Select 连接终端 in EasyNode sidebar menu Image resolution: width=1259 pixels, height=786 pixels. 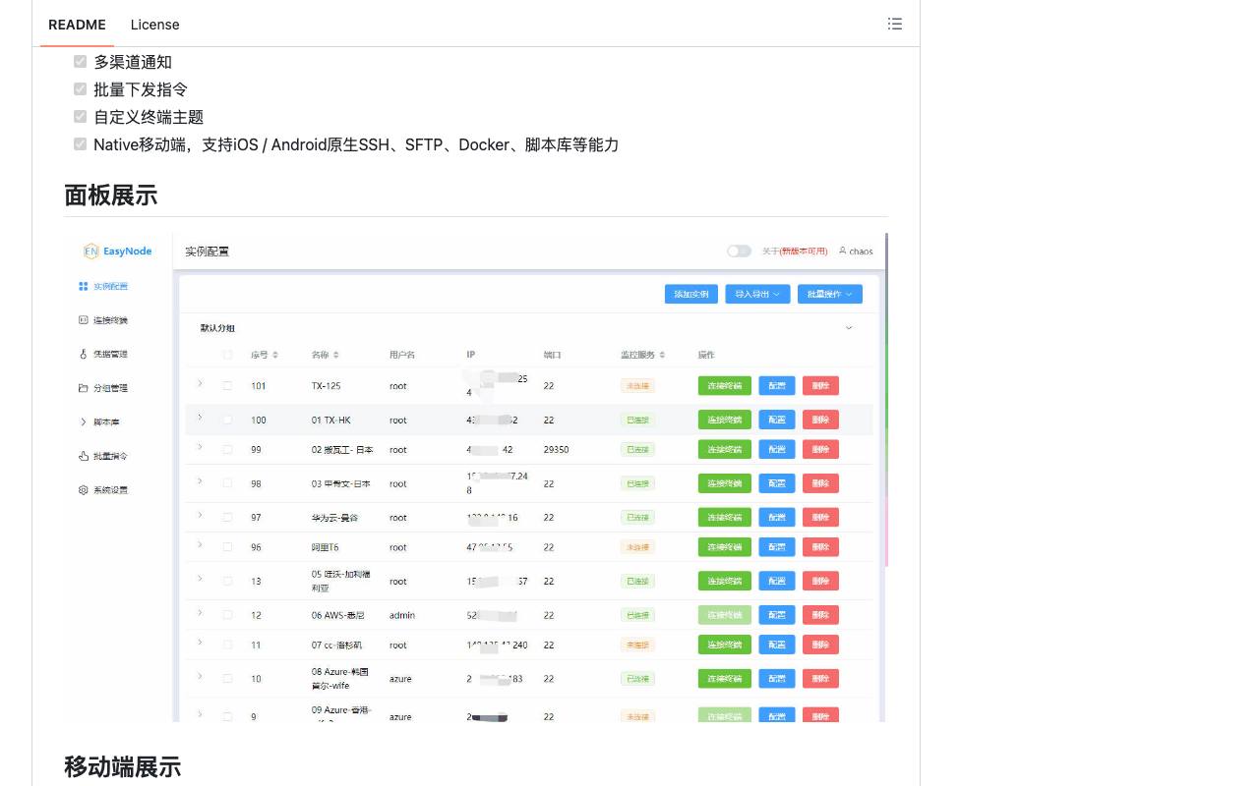coord(110,320)
